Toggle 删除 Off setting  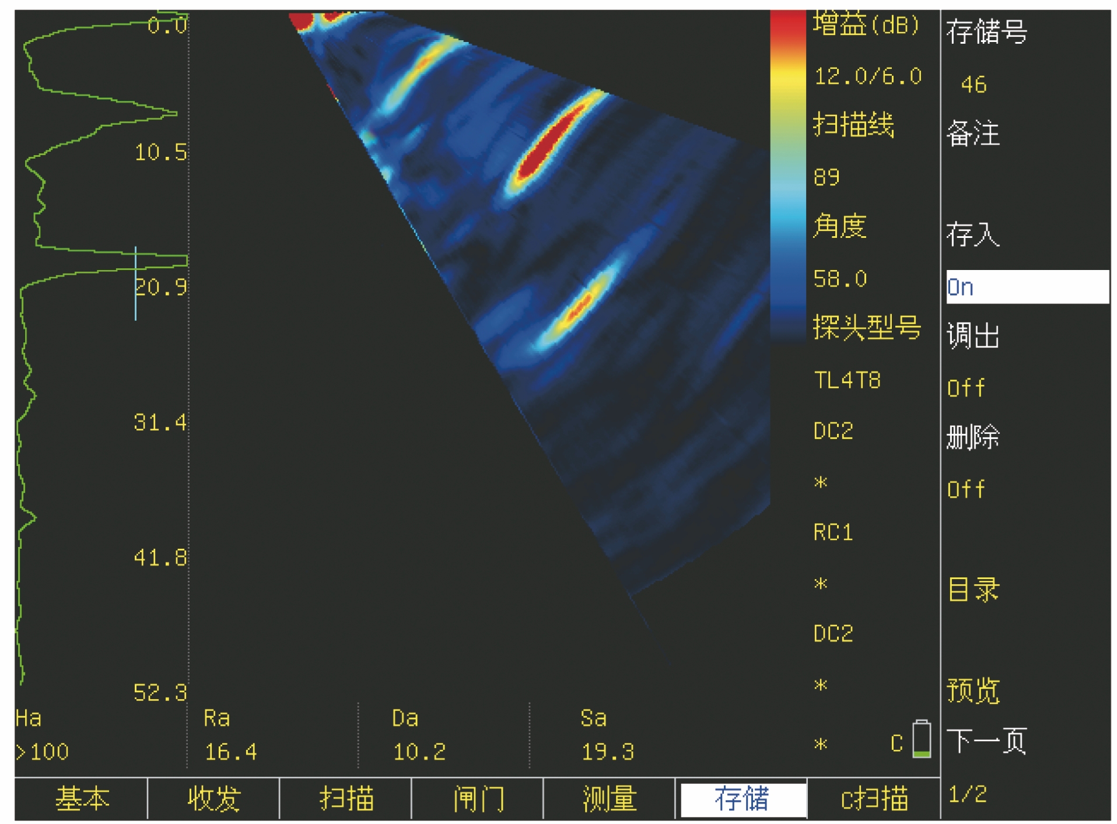click(x=966, y=489)
